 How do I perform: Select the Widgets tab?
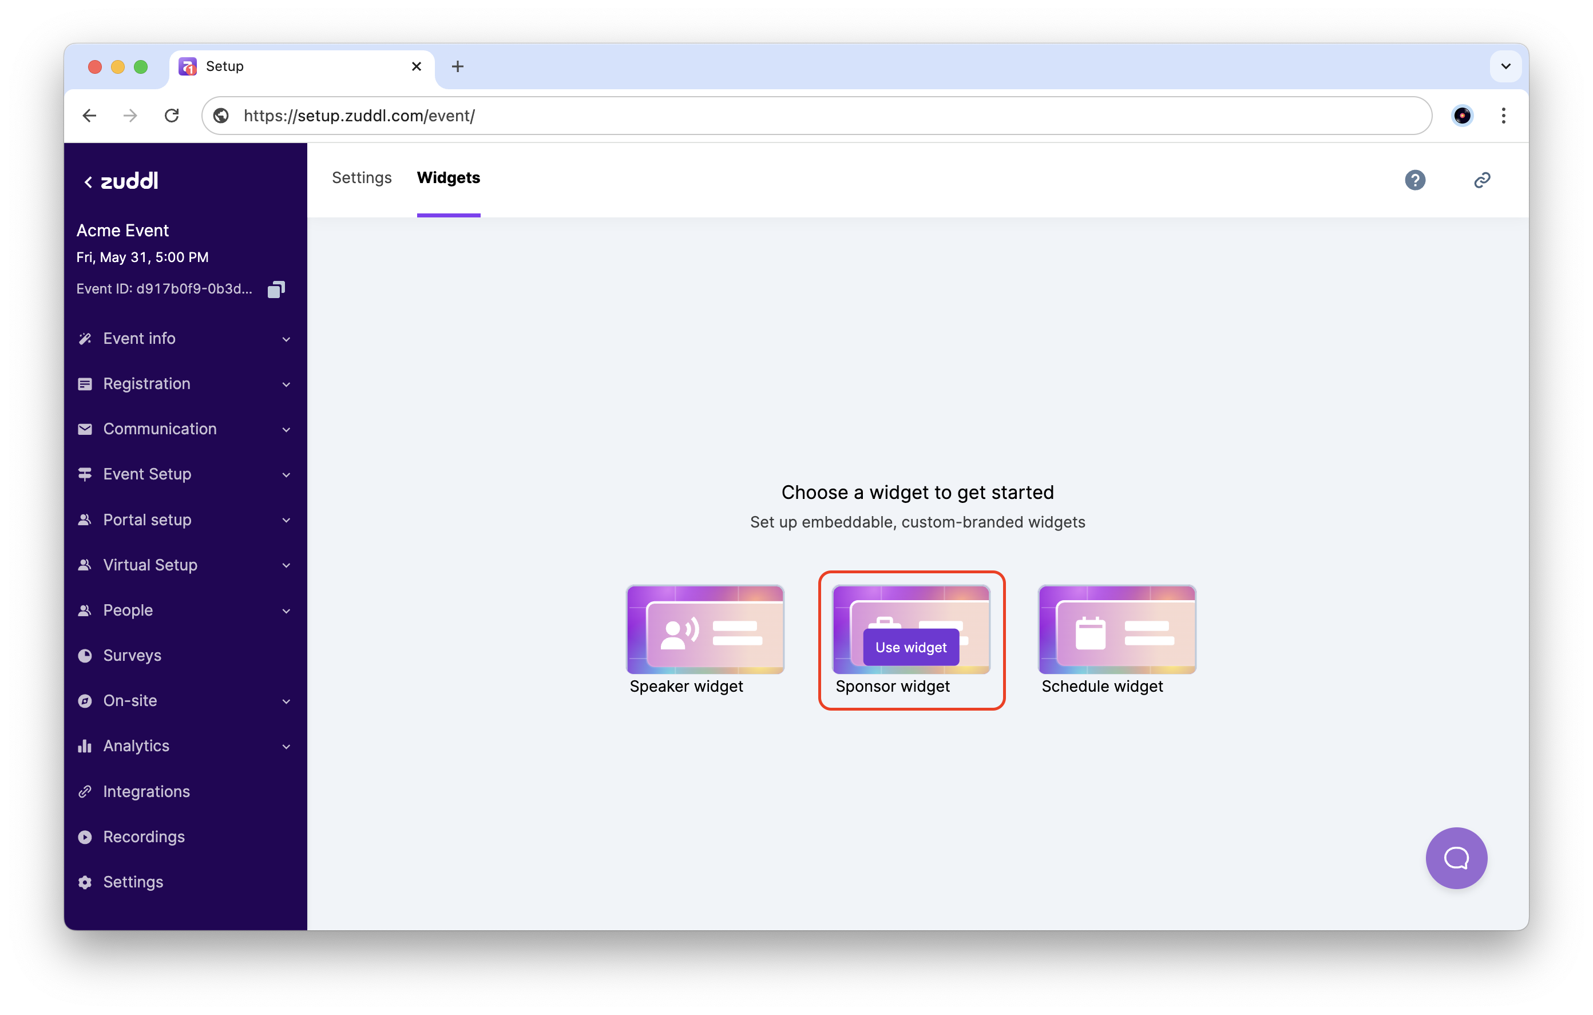448,178
